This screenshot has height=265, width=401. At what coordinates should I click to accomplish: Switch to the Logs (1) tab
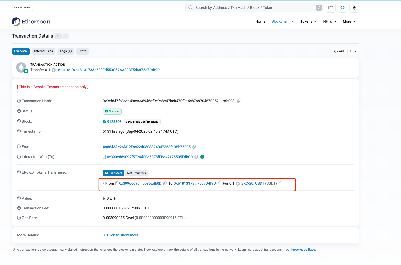tap(66, 51)
